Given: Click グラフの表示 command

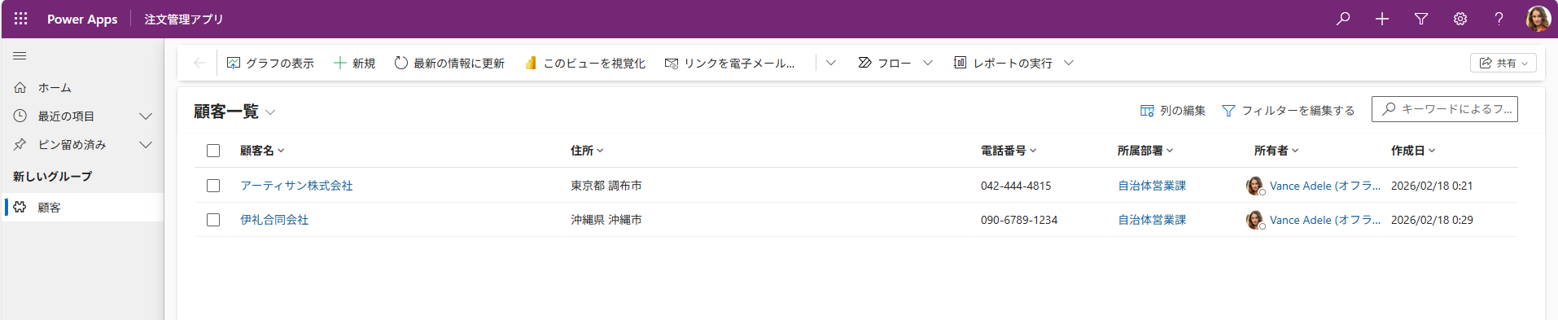Looking at the screenshot, I should [x=270, y=63].
